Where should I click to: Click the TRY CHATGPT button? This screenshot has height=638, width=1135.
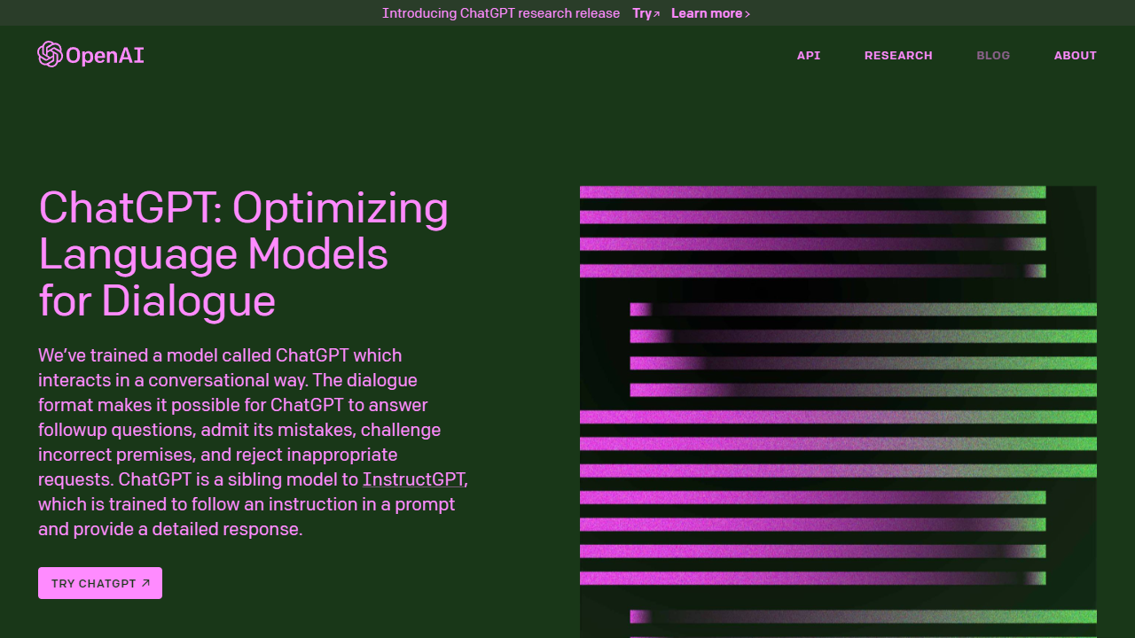click(x=100, y=583)
